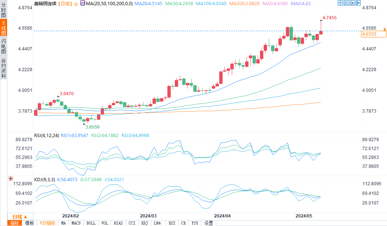The height and width of the screenshot is (226, 387).
Task: Open the VIP指标 tab
Action: (47, 223)
